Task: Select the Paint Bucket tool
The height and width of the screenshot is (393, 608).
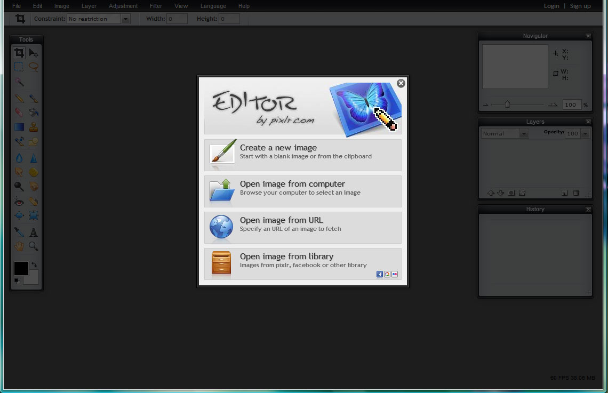Action: tap(34, 113)
